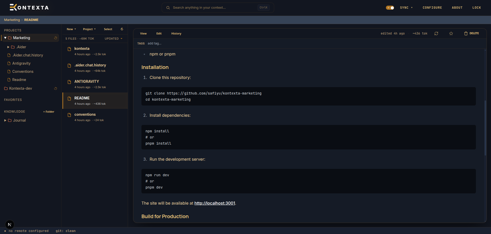Click the file icon of the kontexta entry
This screenshot has height=234, width=491.
tap(69, 49)
